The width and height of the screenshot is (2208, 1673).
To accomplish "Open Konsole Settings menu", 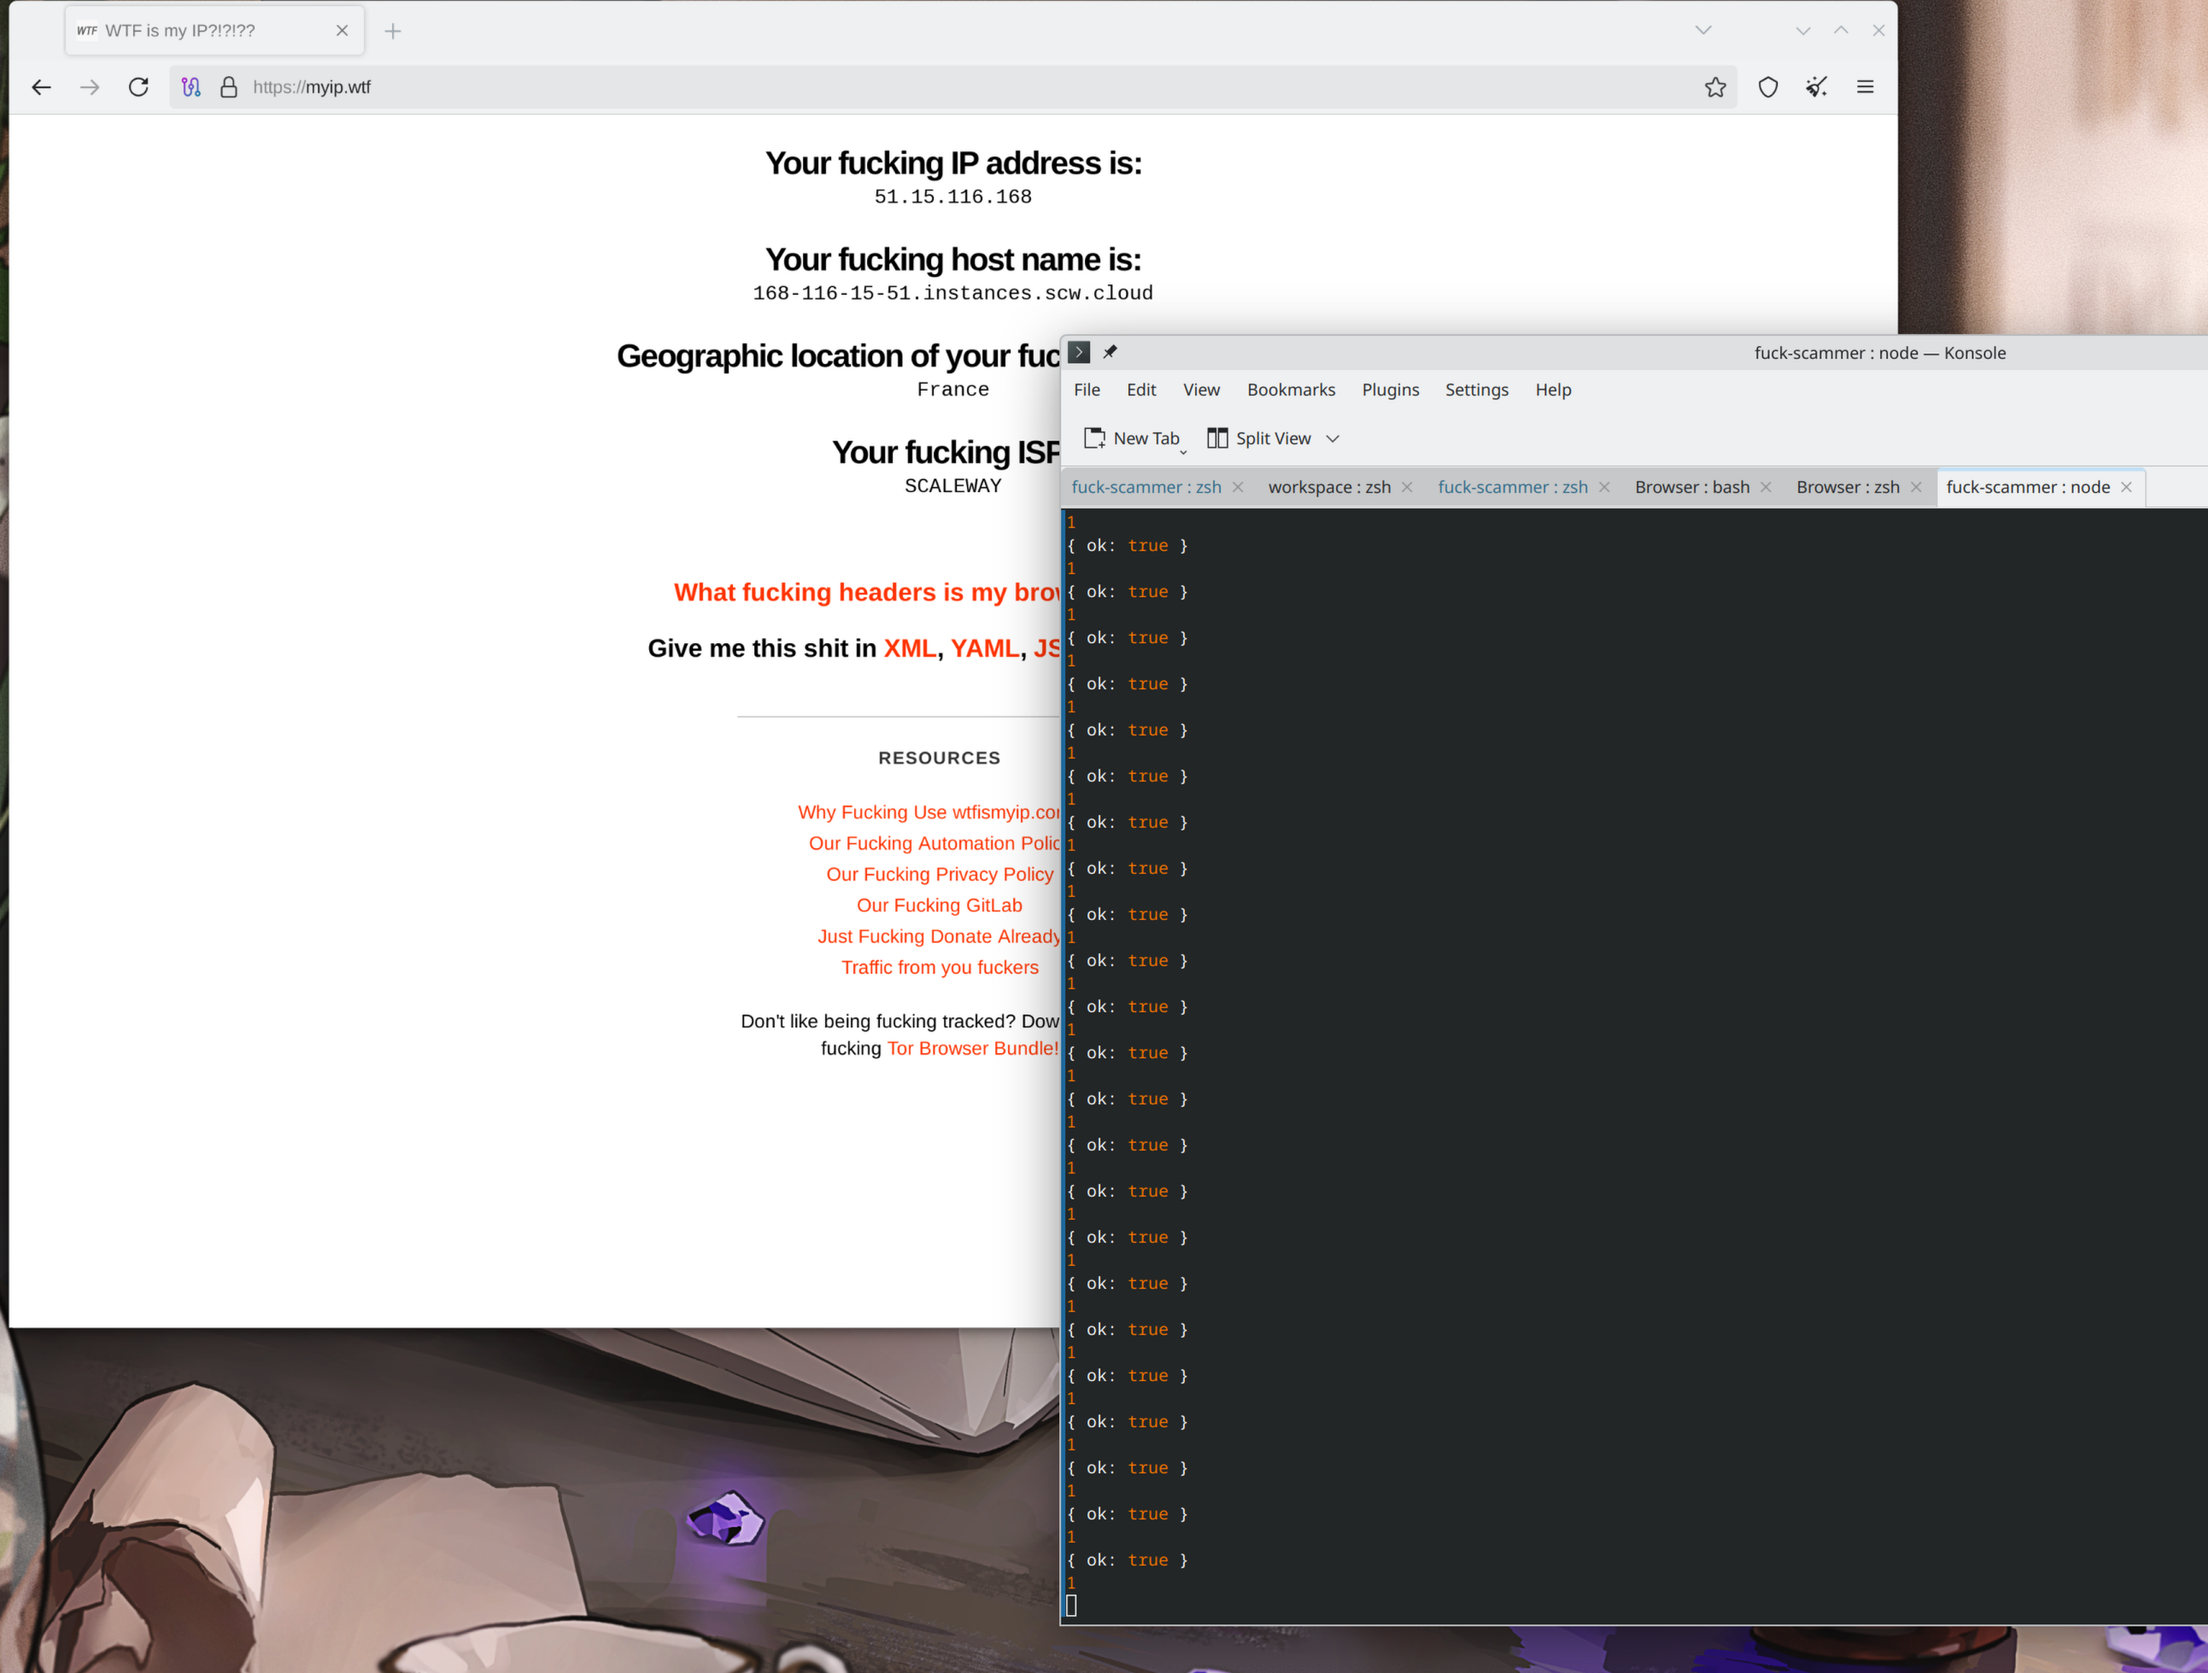I will pos(1476,389).
